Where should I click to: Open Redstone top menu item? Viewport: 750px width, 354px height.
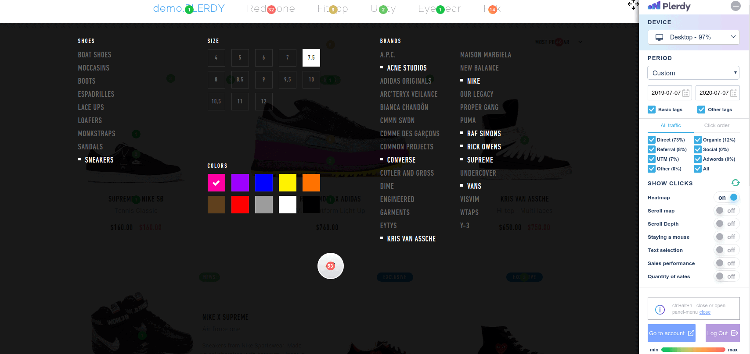coord(271,8)
